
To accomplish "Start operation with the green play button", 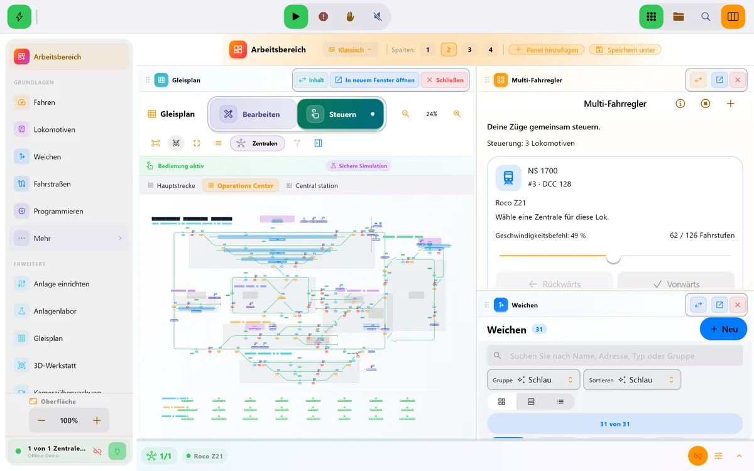I will (x=296, y=16).
